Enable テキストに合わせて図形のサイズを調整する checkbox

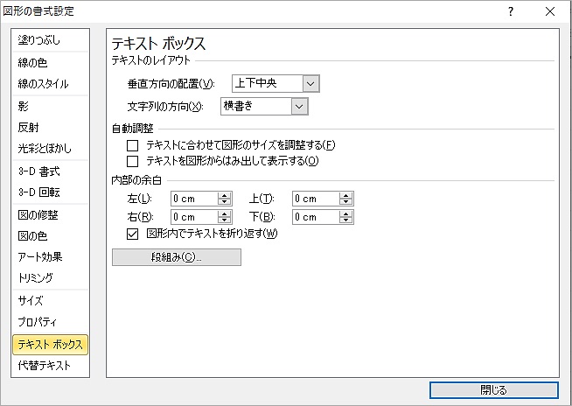(x=133, y=144)
